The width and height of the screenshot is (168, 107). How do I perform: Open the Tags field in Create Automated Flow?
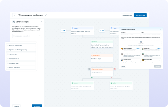[151, 35]
